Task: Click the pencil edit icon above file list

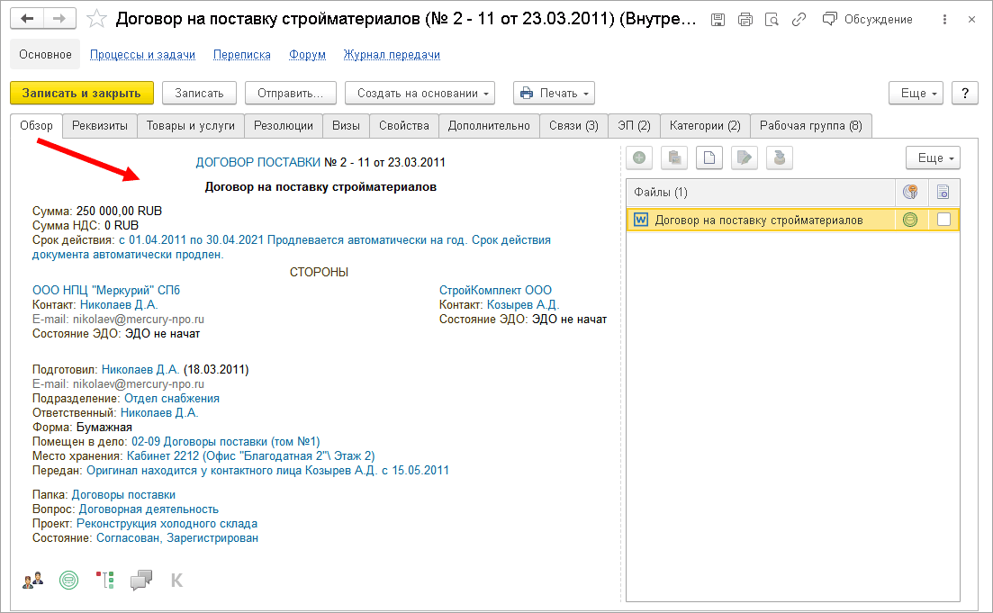Action: (744, 158)
